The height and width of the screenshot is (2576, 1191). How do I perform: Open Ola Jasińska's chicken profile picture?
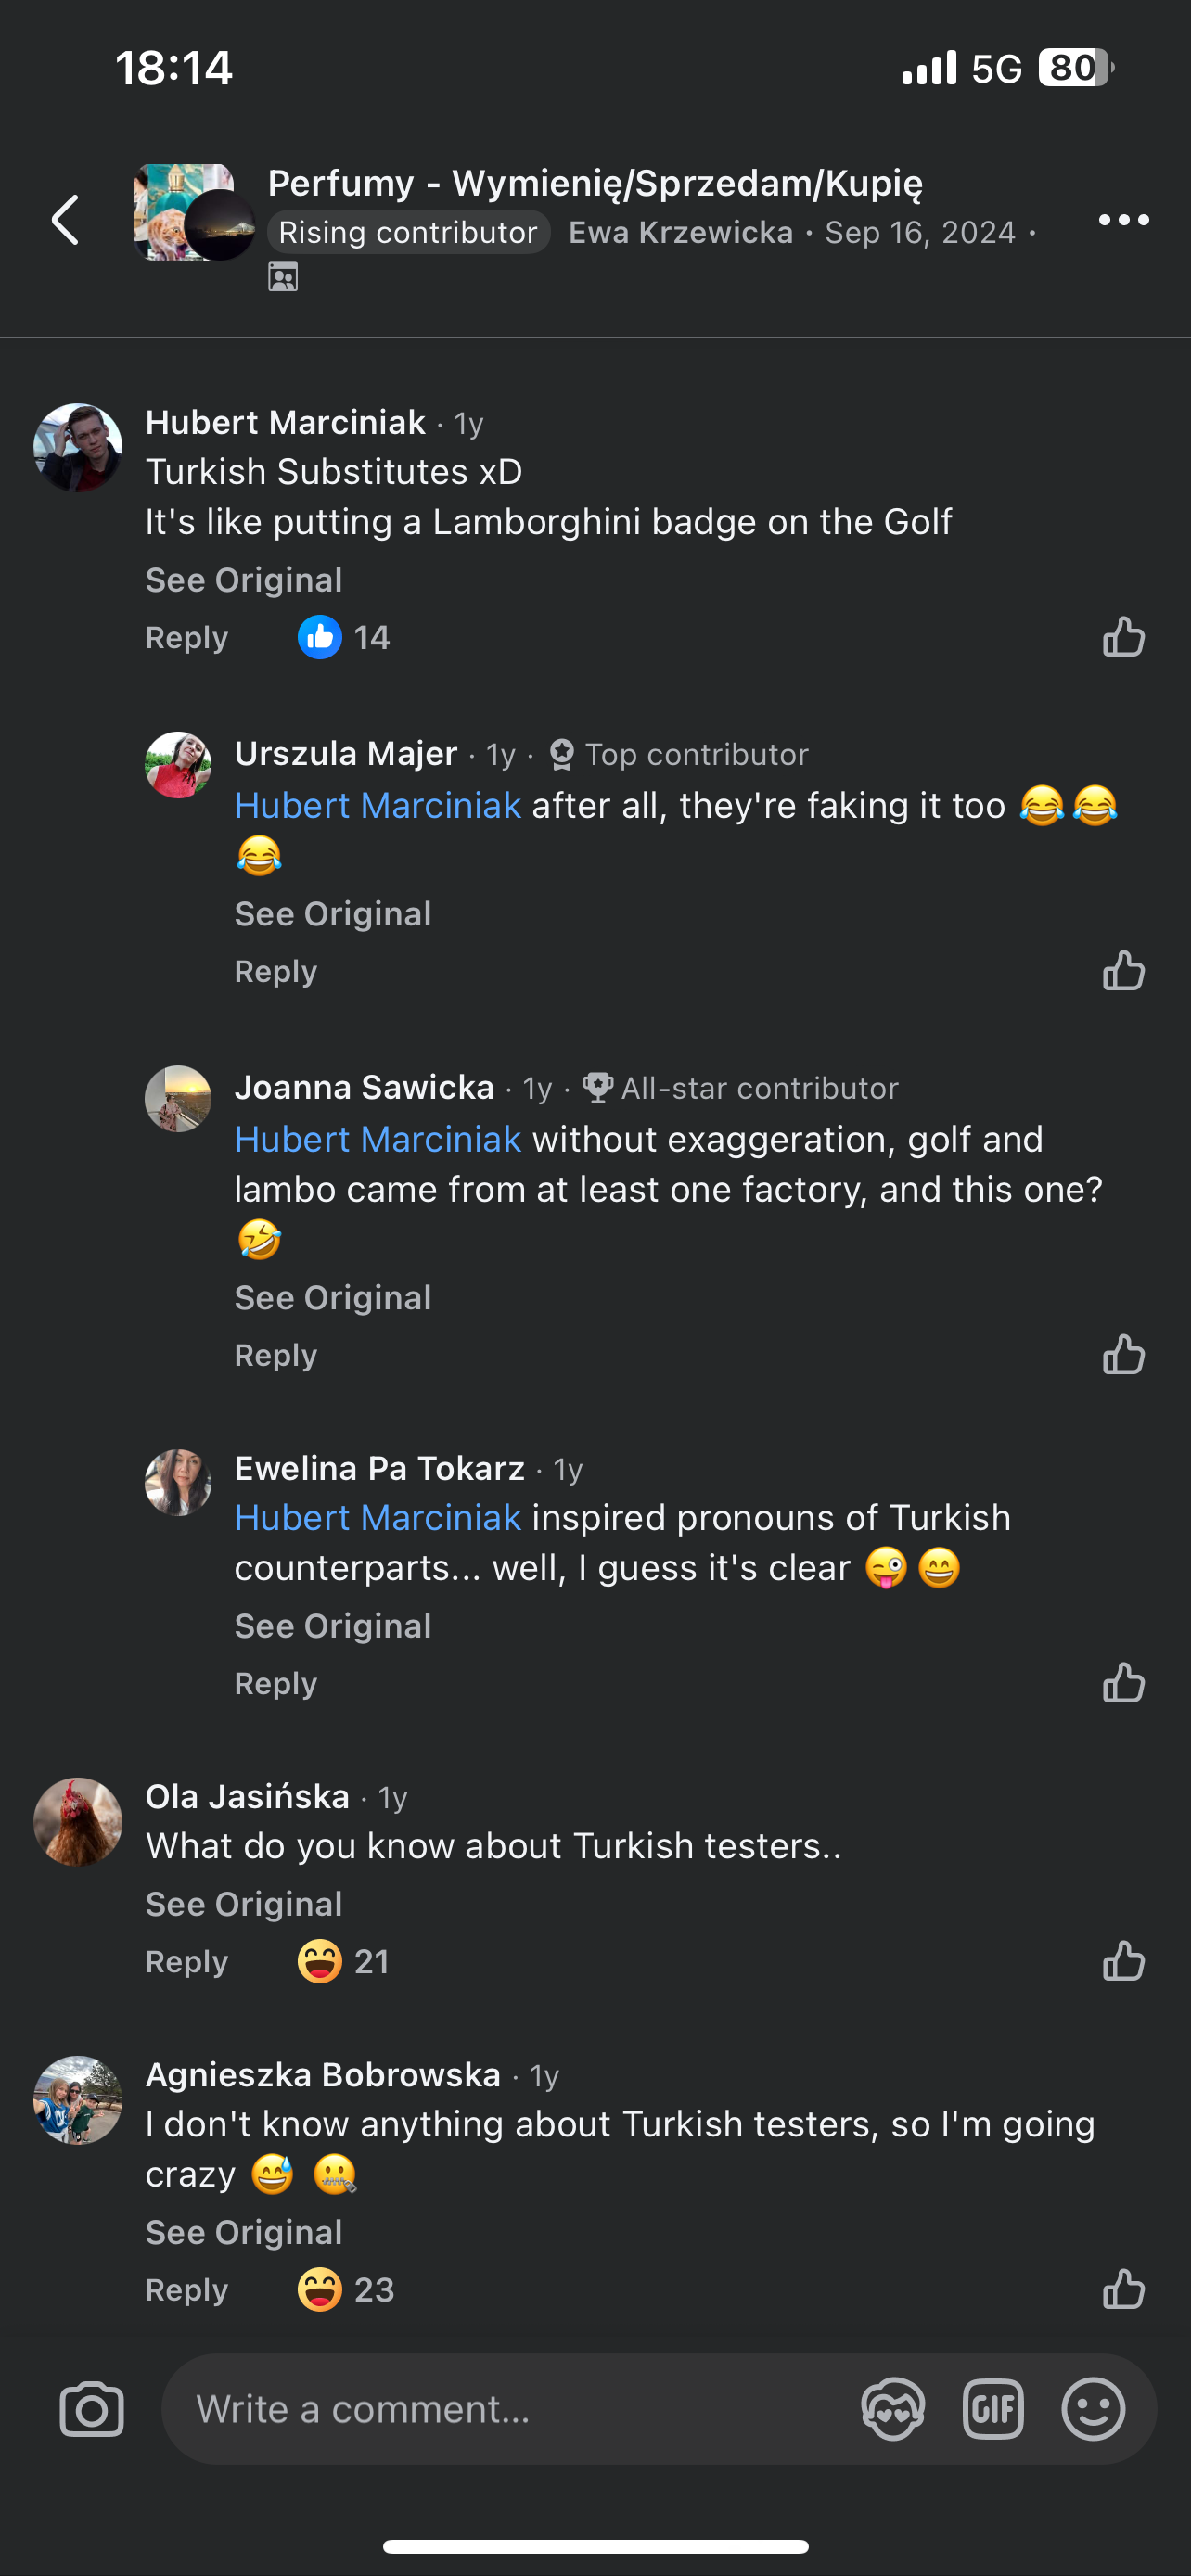tap(78, 1821)
